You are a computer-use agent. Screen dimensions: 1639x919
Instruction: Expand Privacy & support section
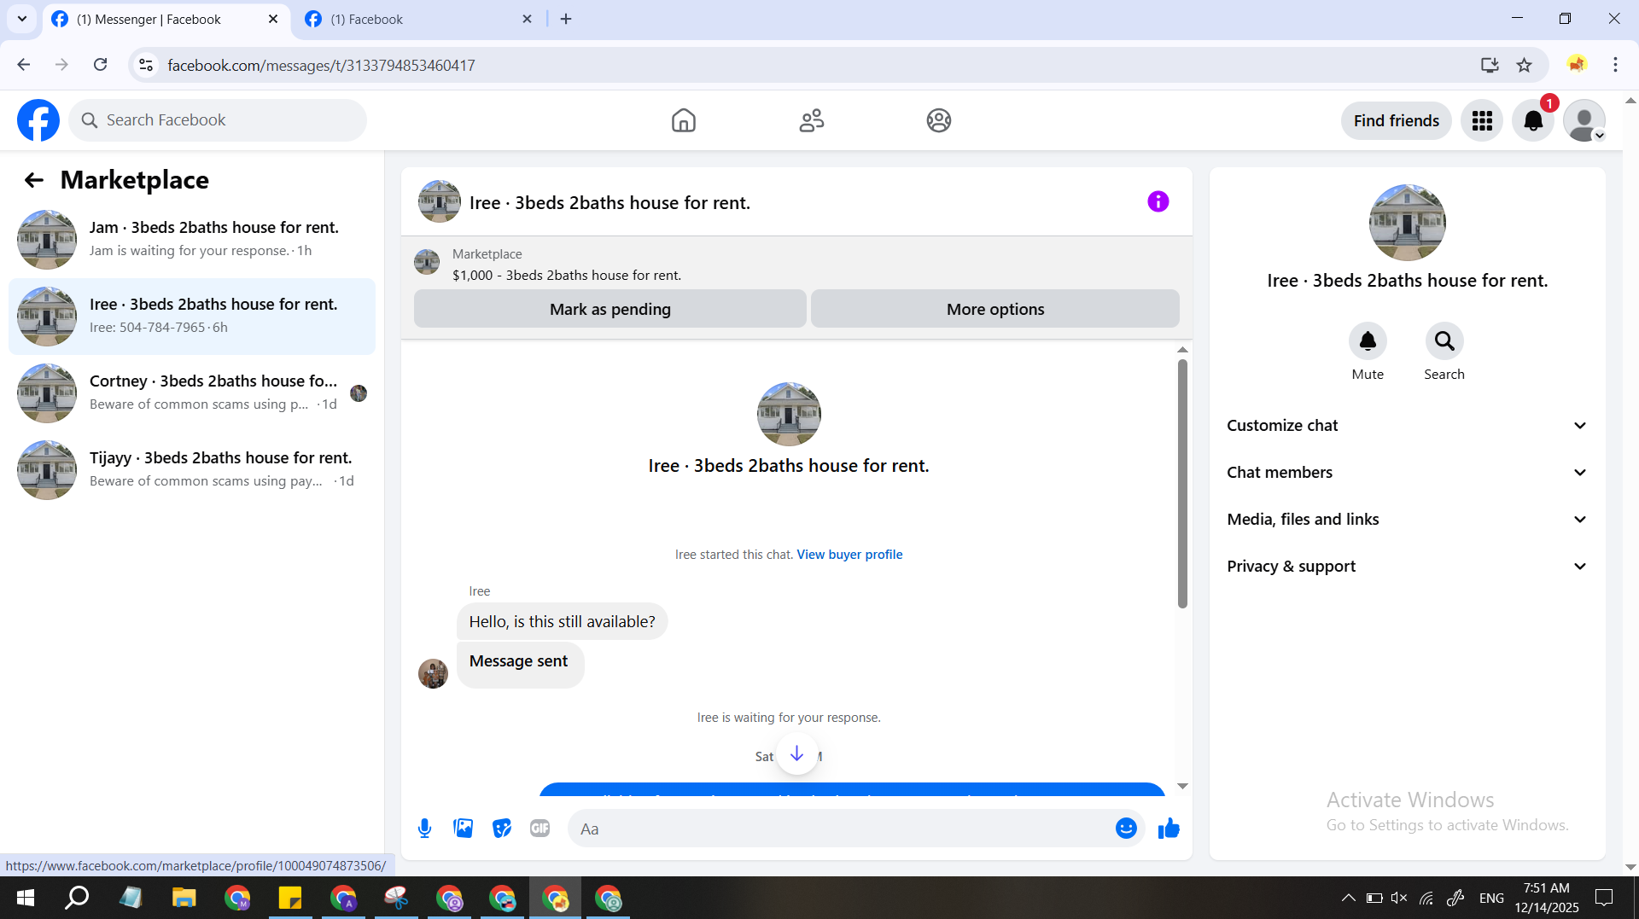coord(1407,567)
